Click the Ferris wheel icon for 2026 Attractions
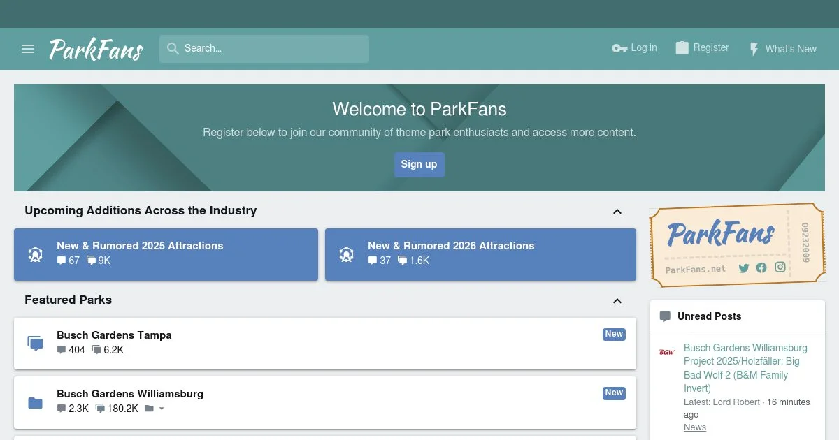839x440 pixels. tap(346, 254)
